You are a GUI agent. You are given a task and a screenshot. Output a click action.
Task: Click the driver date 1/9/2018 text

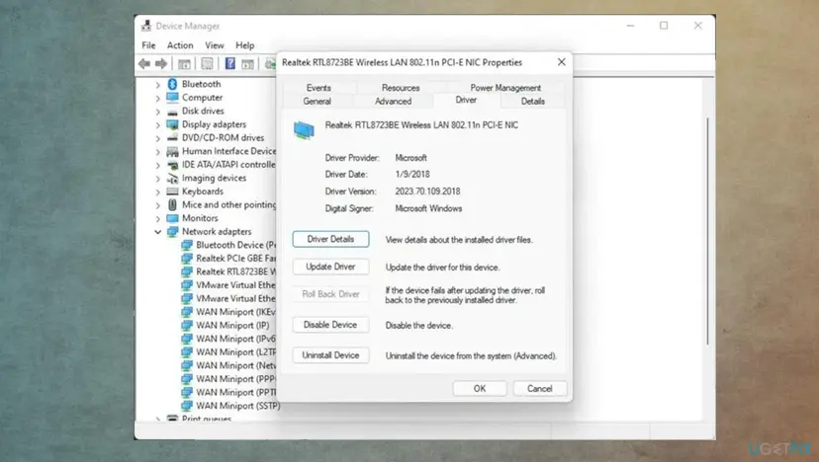412,174
